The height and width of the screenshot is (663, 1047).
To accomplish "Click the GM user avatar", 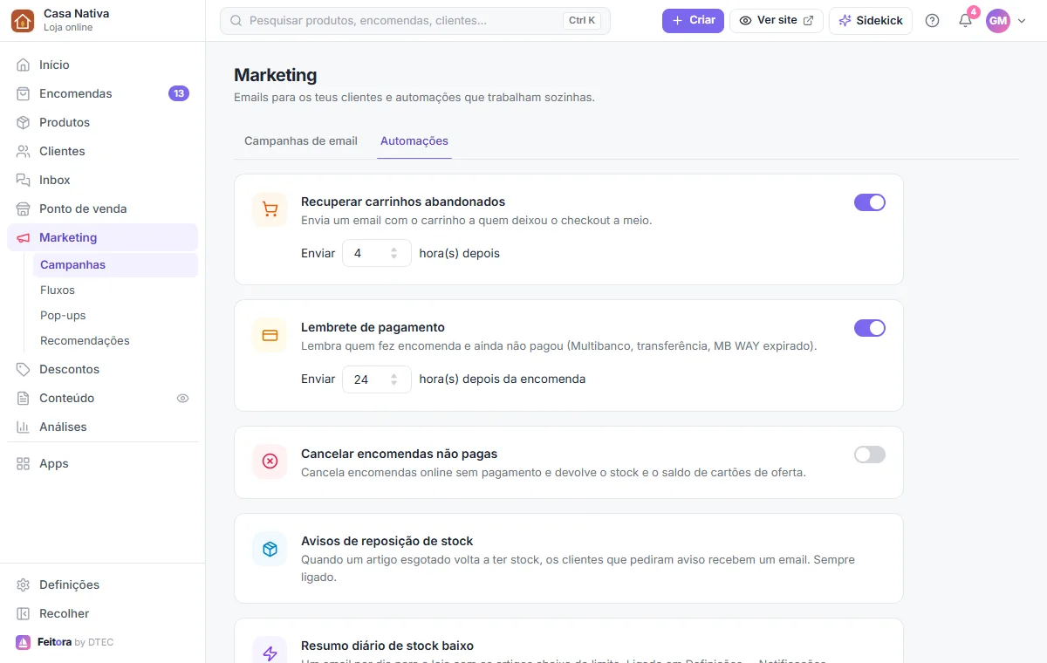I will (998, 21).
